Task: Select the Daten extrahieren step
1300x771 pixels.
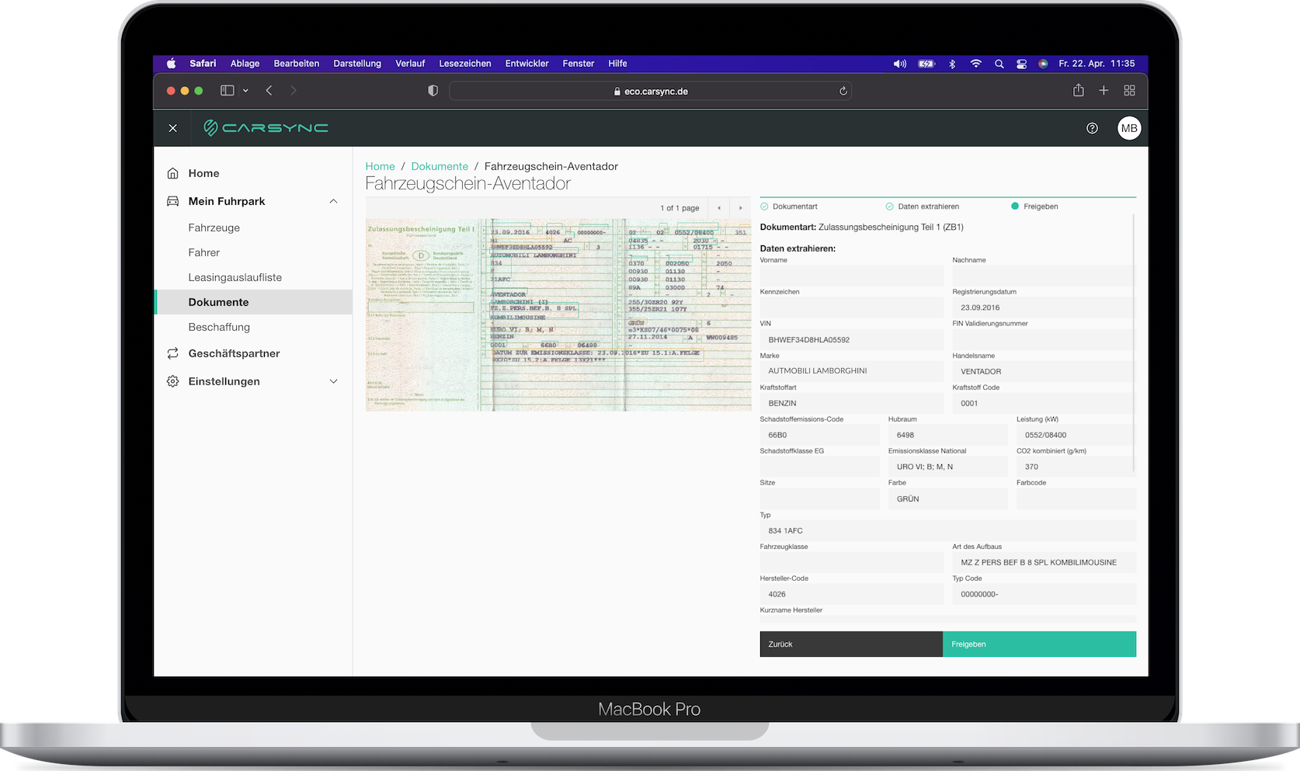Action: tap(923, 207)
